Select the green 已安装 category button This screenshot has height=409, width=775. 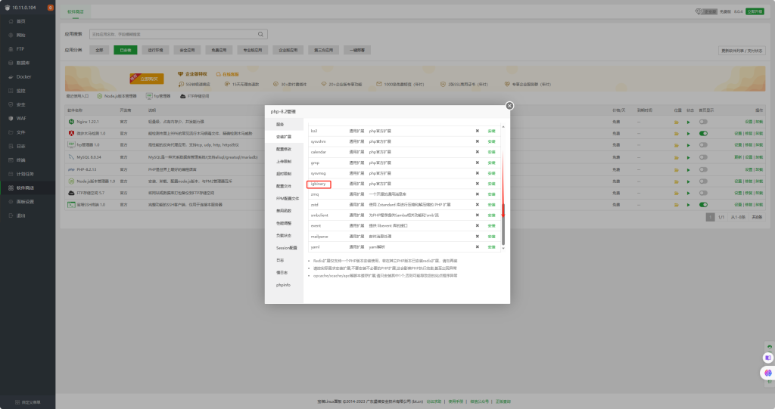point(126,50)
